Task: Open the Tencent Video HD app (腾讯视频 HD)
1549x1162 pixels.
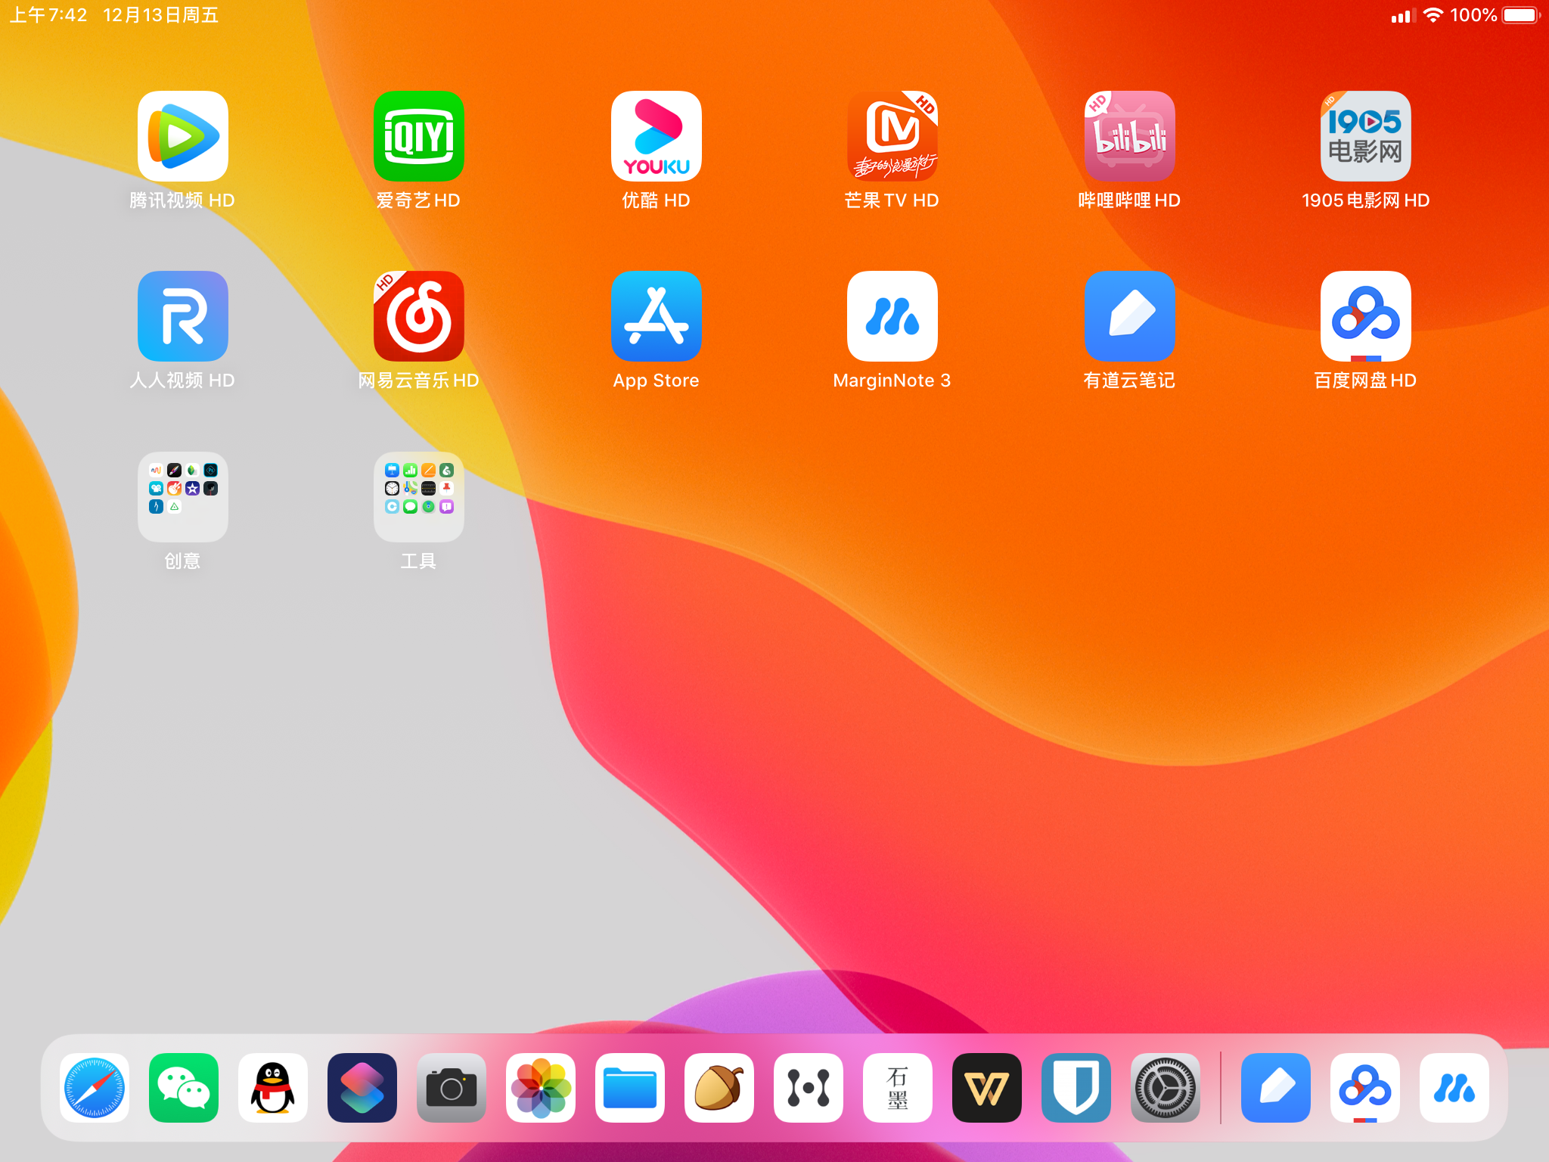Action: click(182, 136)
